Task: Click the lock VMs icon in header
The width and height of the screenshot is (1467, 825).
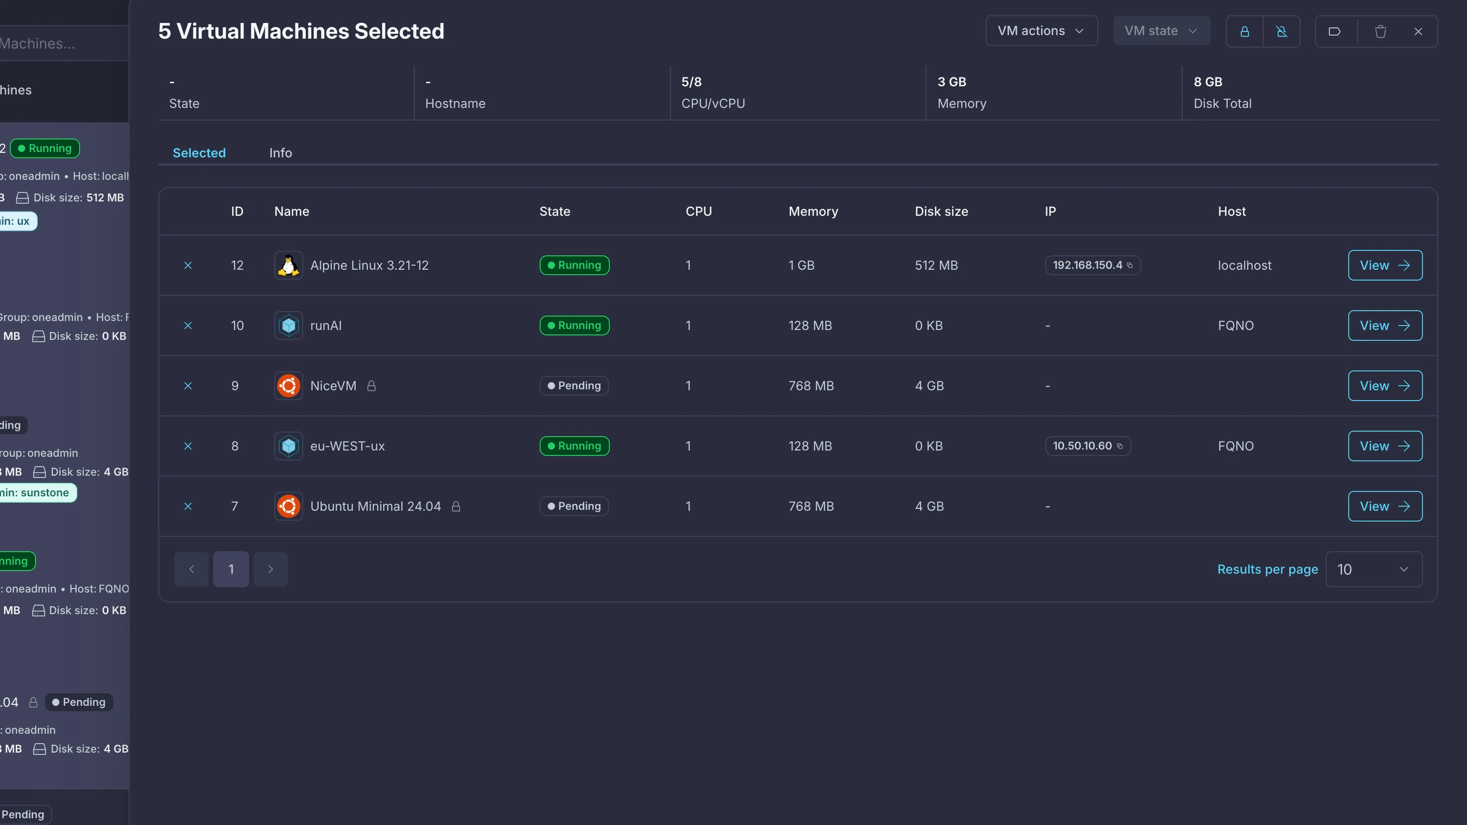Action: (x=1245, y=32)
